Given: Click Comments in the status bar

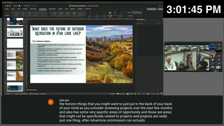Looking at the screenshot, I should tap(121, 94).
